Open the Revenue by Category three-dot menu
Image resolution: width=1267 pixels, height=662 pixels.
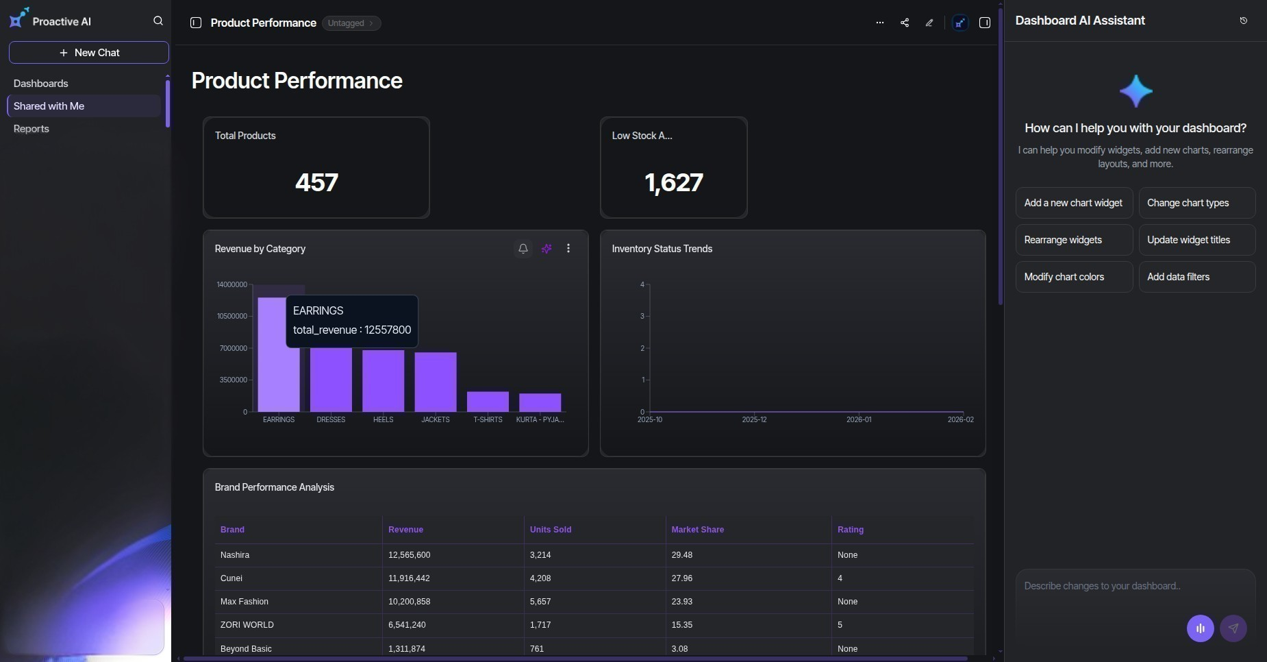[x=568, y=249]
